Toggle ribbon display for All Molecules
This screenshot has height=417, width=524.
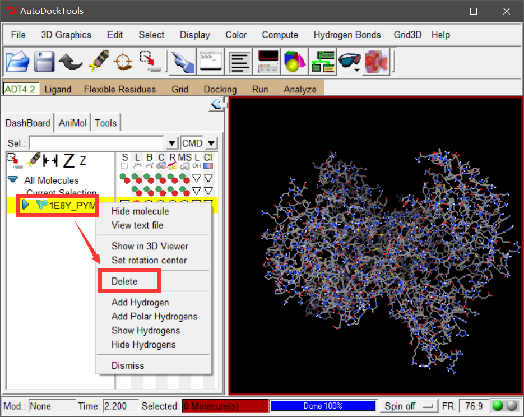click(173, 178)
